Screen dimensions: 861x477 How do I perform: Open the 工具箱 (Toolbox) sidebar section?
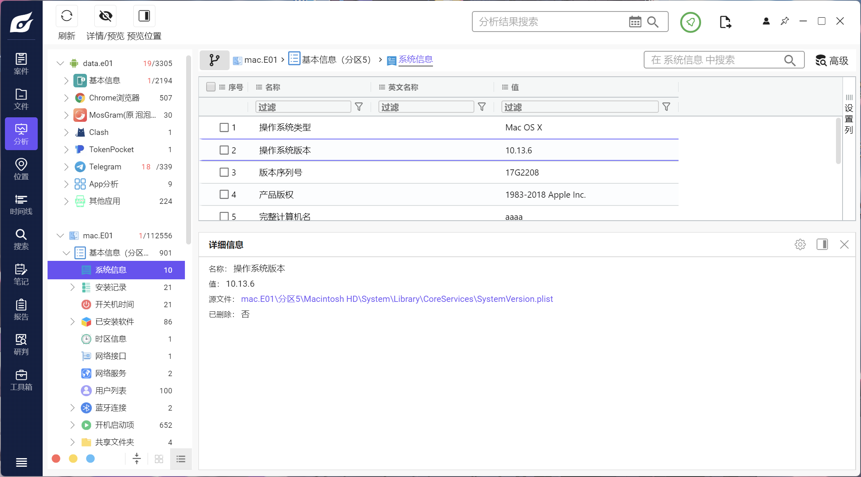21,380
